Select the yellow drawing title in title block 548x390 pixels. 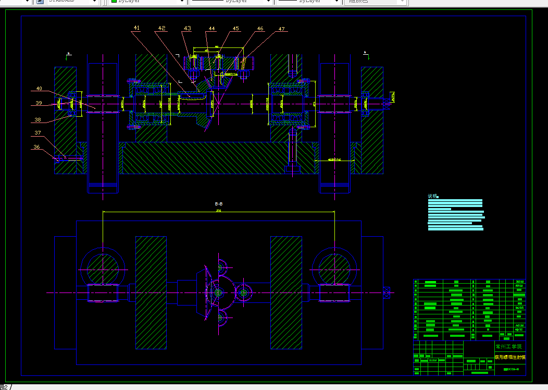(510, 357)
